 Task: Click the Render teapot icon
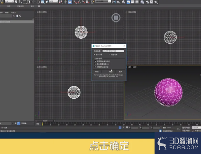[x=156, y=2]
